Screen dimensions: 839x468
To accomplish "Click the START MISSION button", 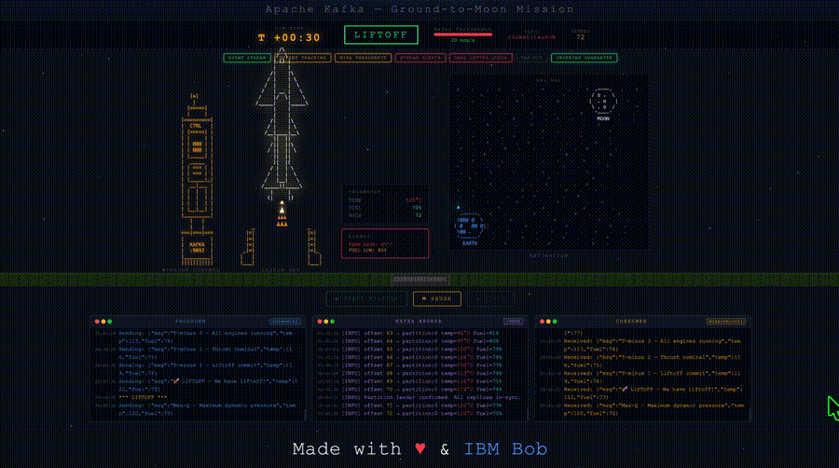I will point(366,299).
